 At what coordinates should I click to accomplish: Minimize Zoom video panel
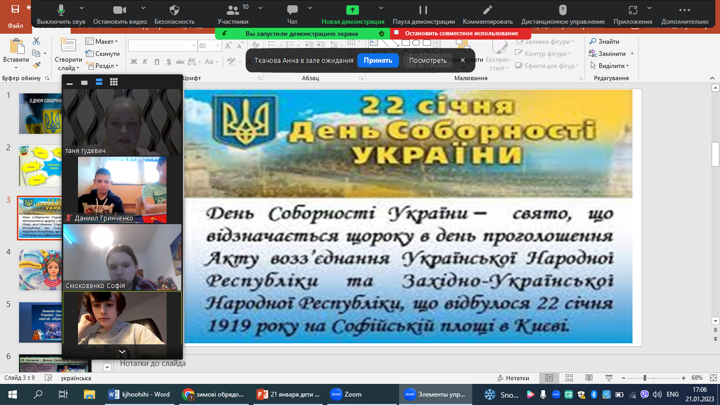click(70, 82)
